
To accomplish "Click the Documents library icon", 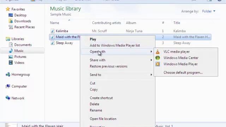I will coord(11,45).
